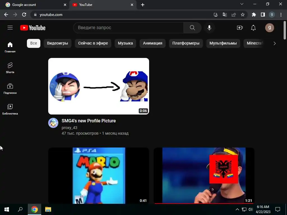
Task: Click the site lock icon
Action: (35, 15)
